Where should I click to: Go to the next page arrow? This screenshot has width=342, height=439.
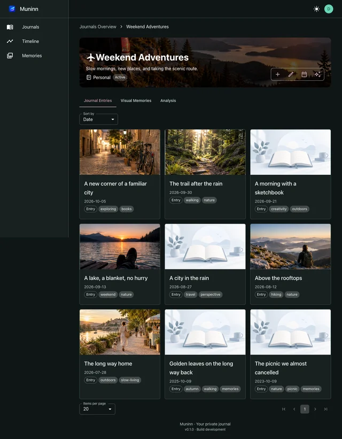pos(315,409)
